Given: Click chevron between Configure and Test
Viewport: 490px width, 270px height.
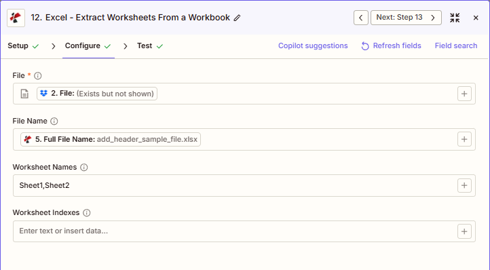Looking at the screenshot, I should coord(126,46).
